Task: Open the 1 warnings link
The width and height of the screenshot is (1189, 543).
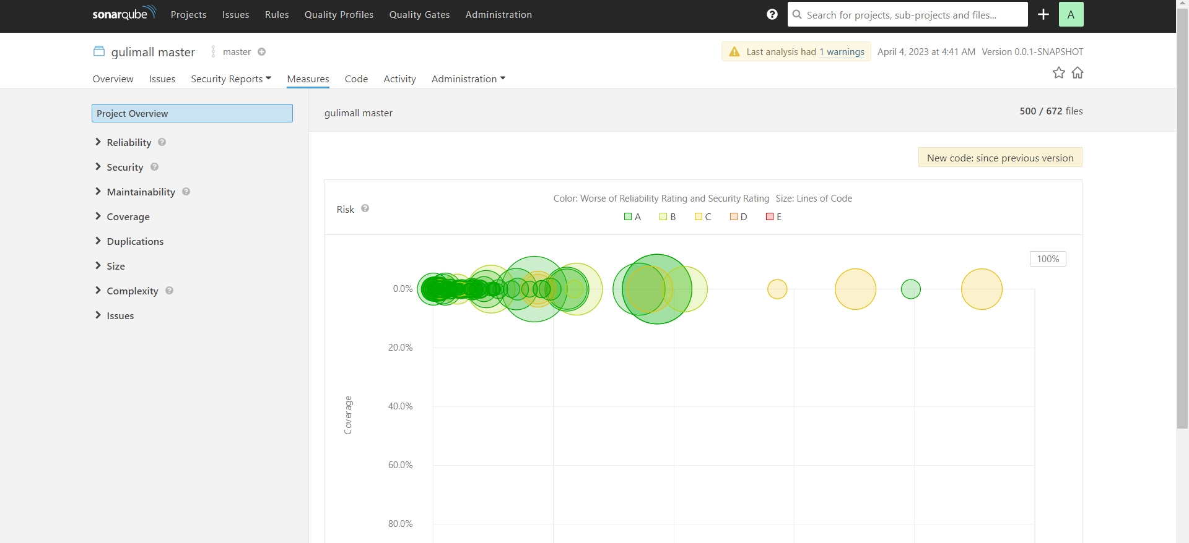Action: coord(842,52)
